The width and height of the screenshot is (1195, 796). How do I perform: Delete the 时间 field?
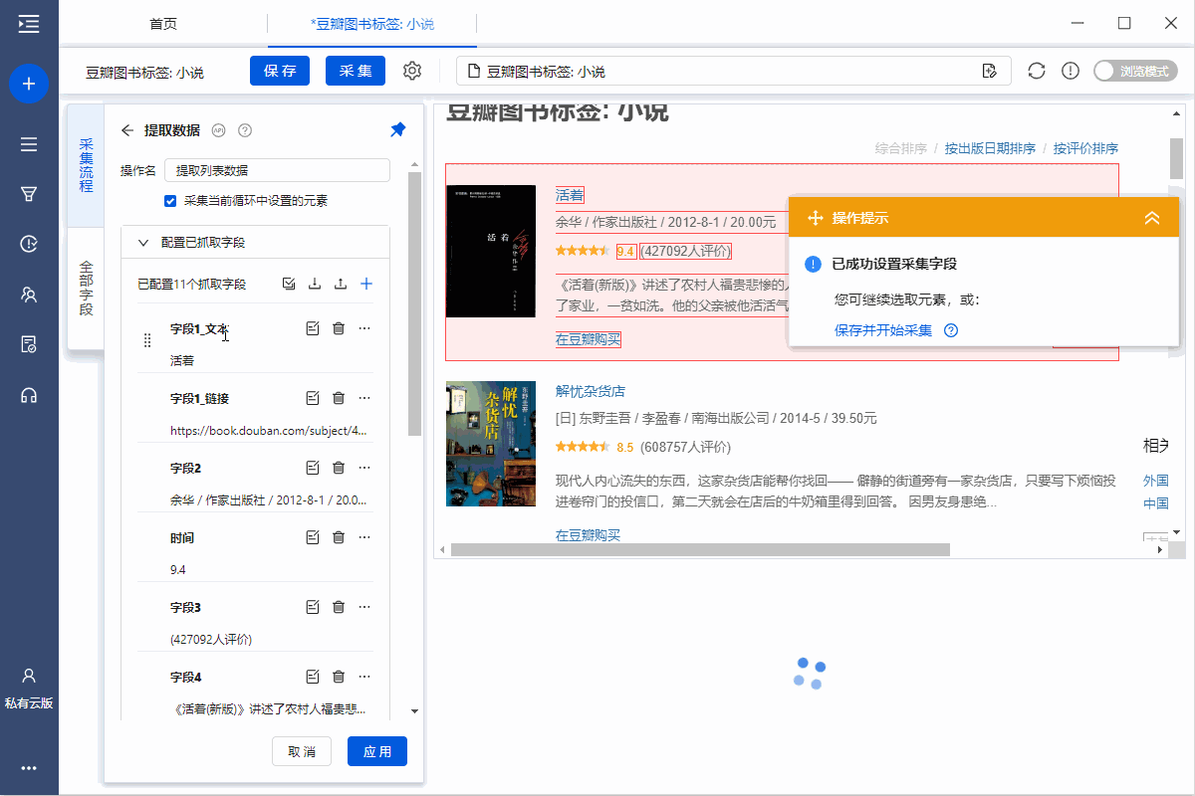pyautogui.click(x=339, y=537)
